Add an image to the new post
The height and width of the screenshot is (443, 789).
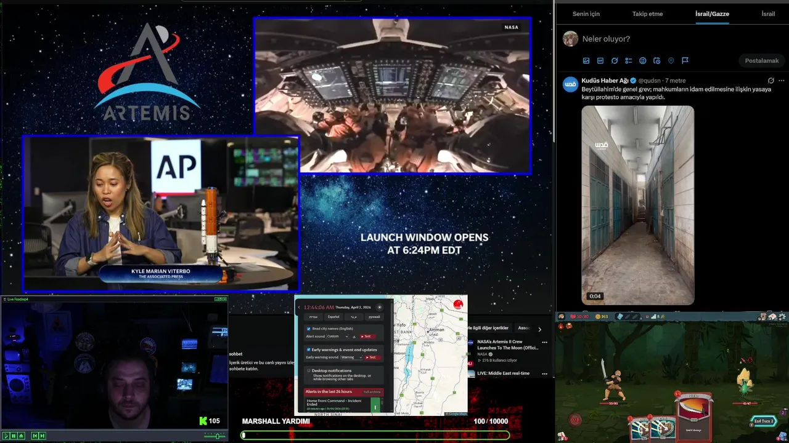[586, 61]
